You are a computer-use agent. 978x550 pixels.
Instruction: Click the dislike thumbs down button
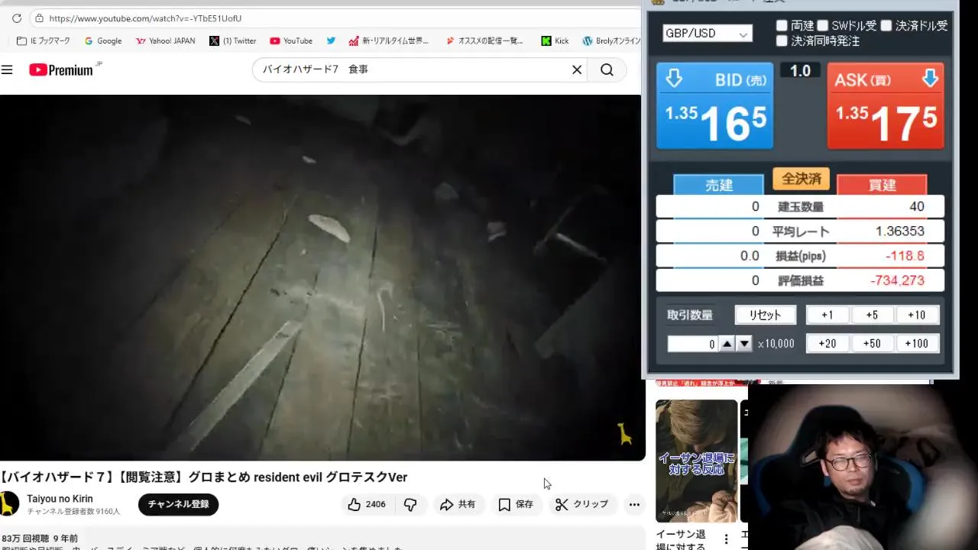pyautogui.click(x=410, y=504)
